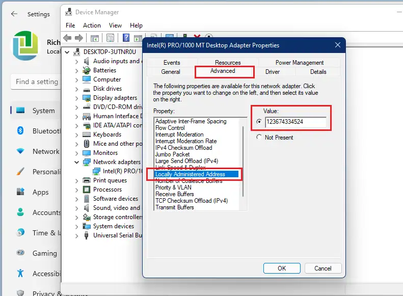Click the blue Help question mark toolbar icon
Viewport: 403px width, 296px height.
tap(126, 38)
